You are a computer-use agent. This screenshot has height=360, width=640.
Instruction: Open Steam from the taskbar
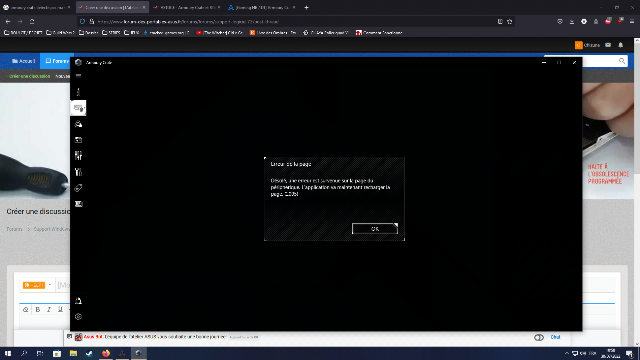tap(89, 353)
